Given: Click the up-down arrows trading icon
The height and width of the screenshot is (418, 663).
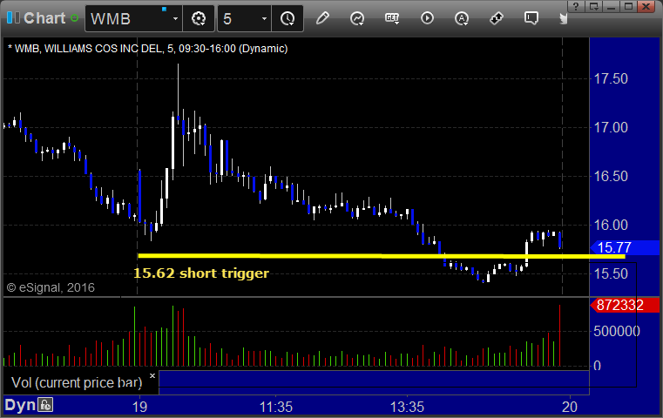Looking at the screenshot, I should coord(496,18).
